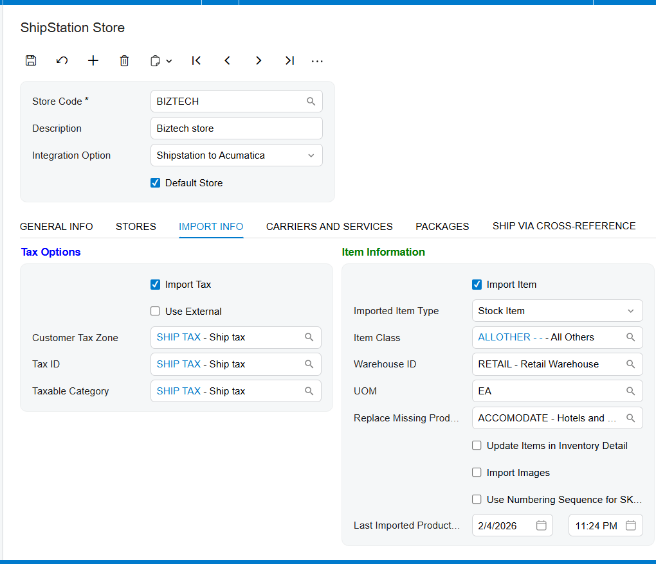Open Warehouse ID lookup magnifier

(630, 364)
